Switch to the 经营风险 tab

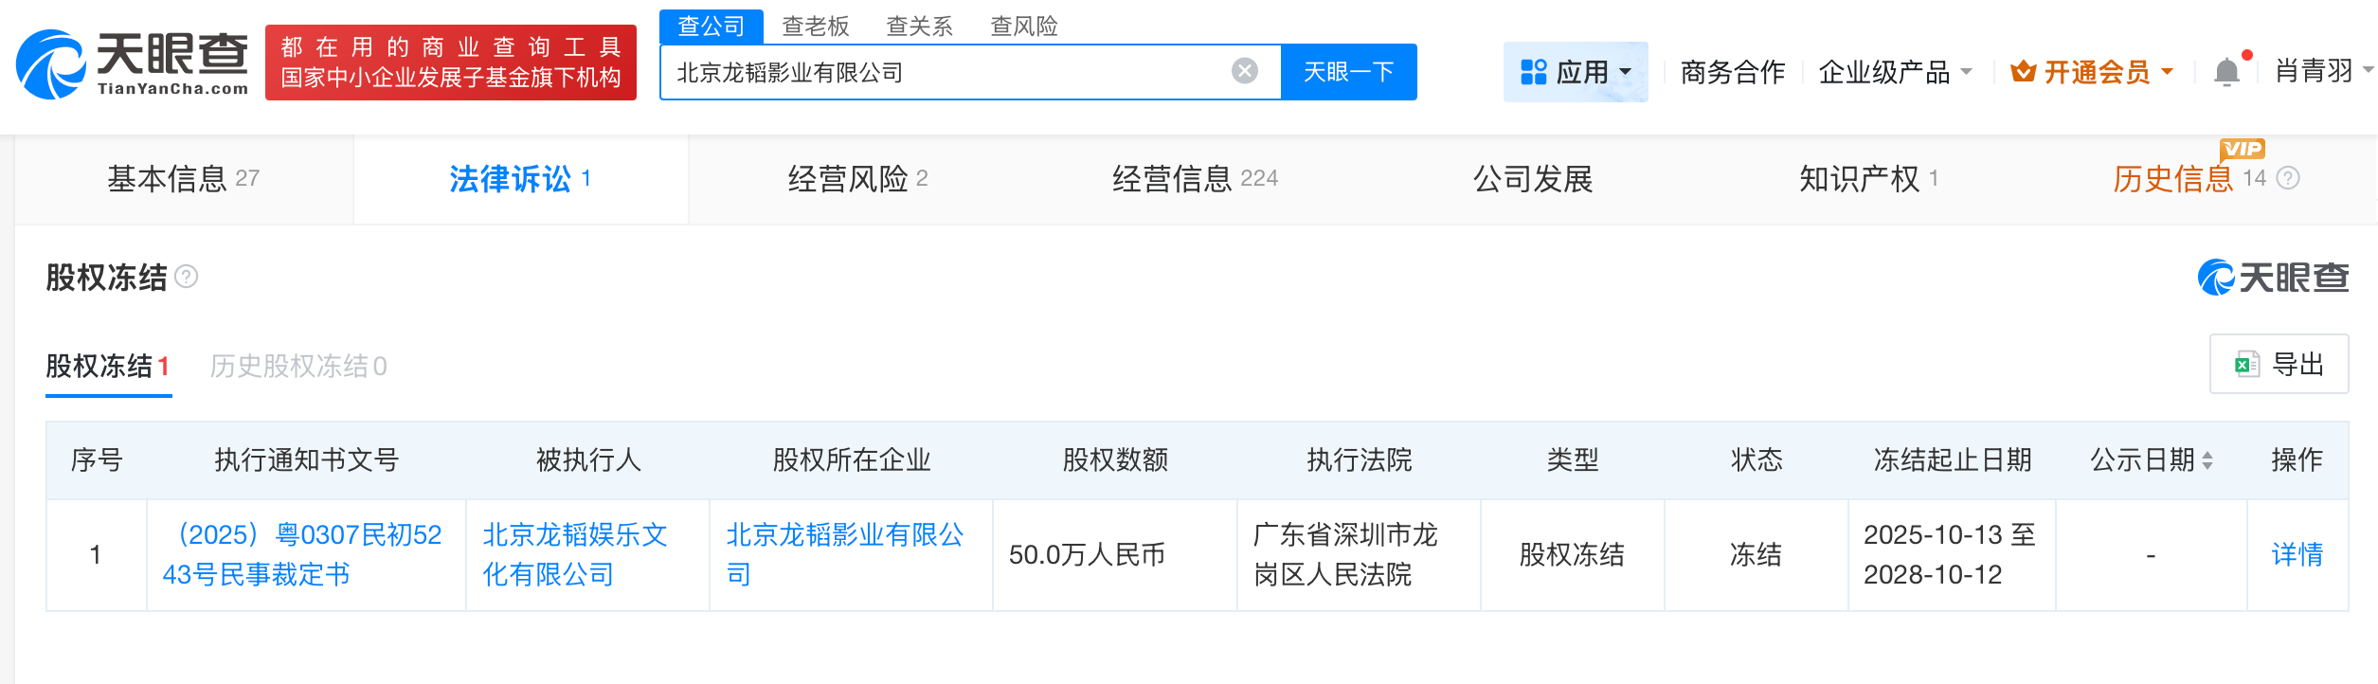856,179
